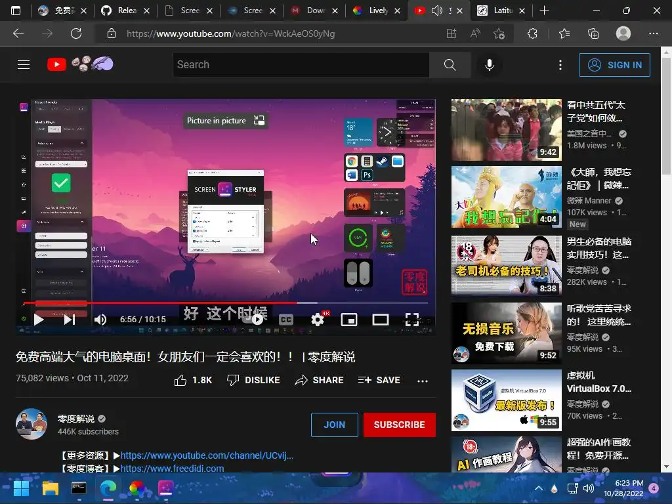The image size is (672, 504).
Task: Subscribe to 零度解说 channel
Action: click(400, 425)
